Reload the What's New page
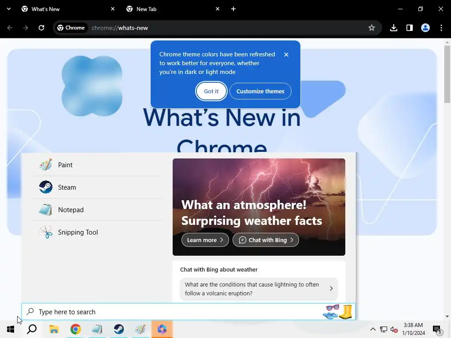451x338 pixels. (41, 28)
